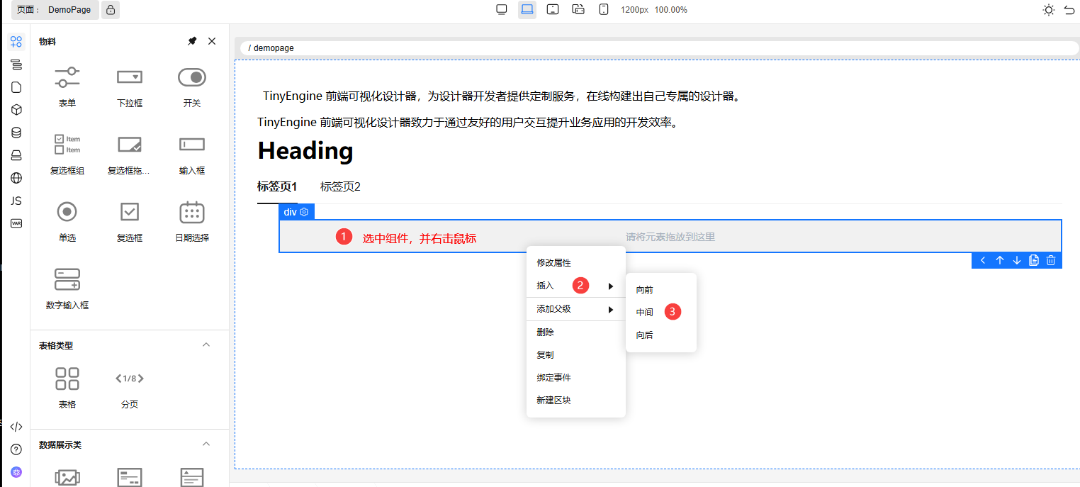Open the JS panel in left sidebar
The height and width of the screenshot is (487, 1080).
click(16, 201)
